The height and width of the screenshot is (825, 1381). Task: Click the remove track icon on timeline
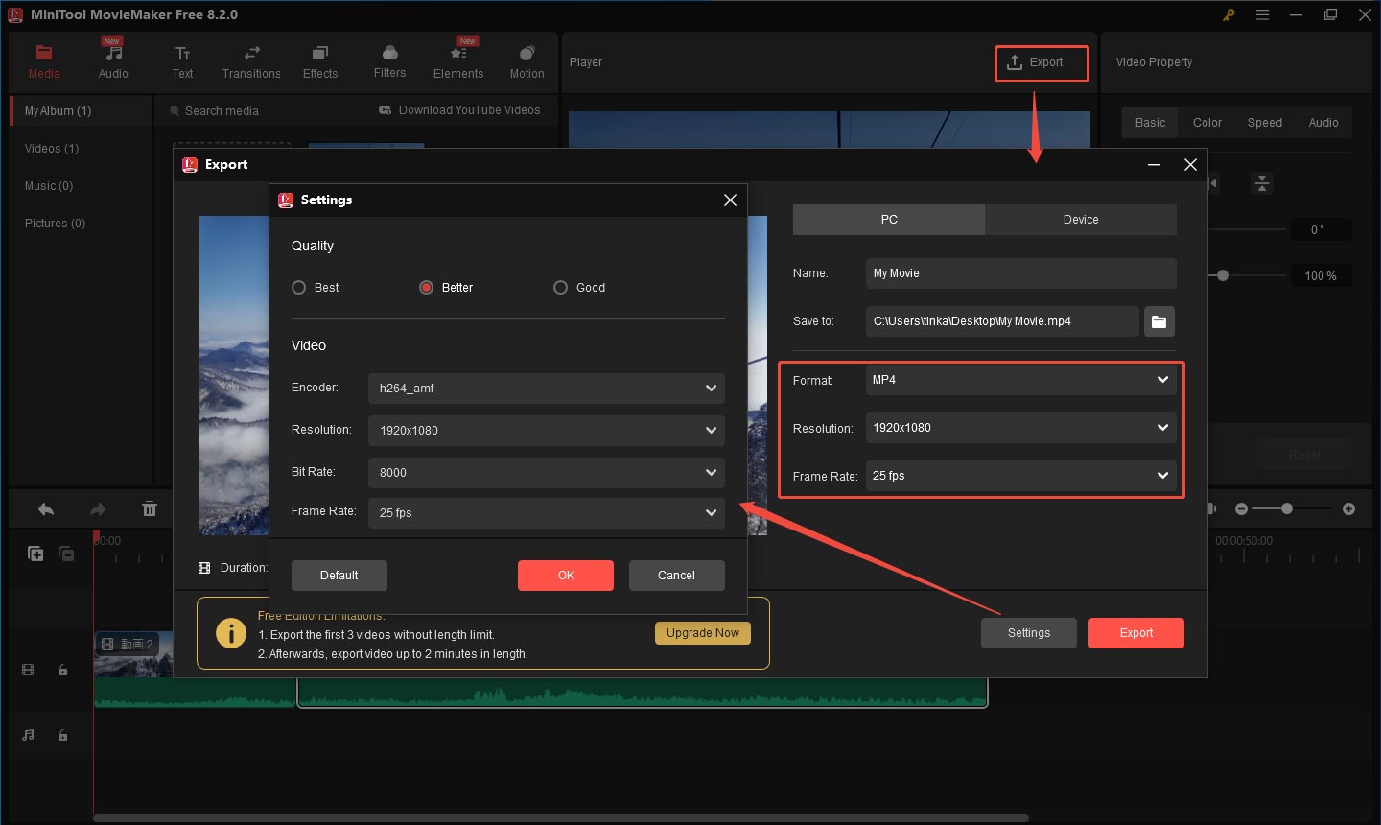(66, 554)
